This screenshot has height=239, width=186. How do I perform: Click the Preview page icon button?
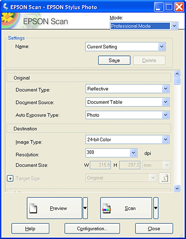[54, 208]
